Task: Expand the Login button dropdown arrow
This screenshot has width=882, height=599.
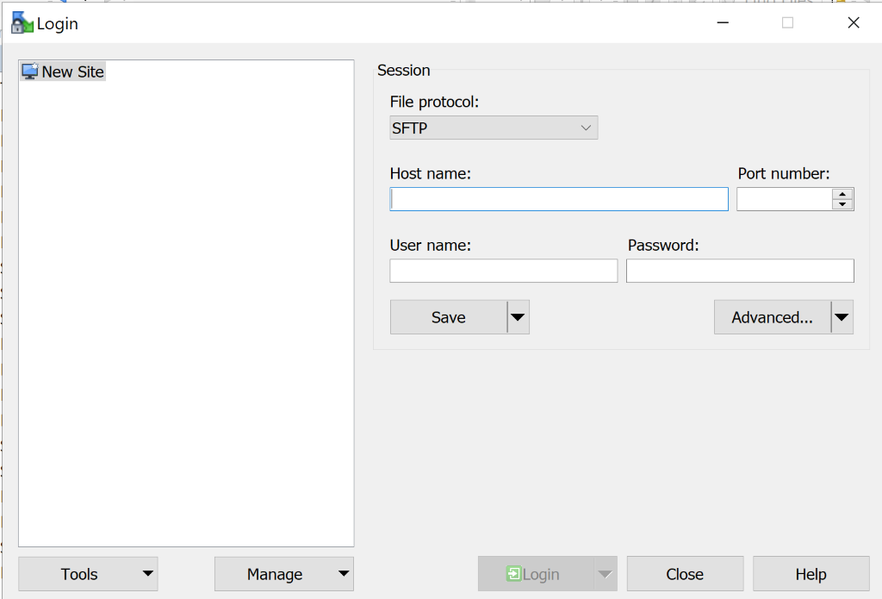Action: coord(606,574)
